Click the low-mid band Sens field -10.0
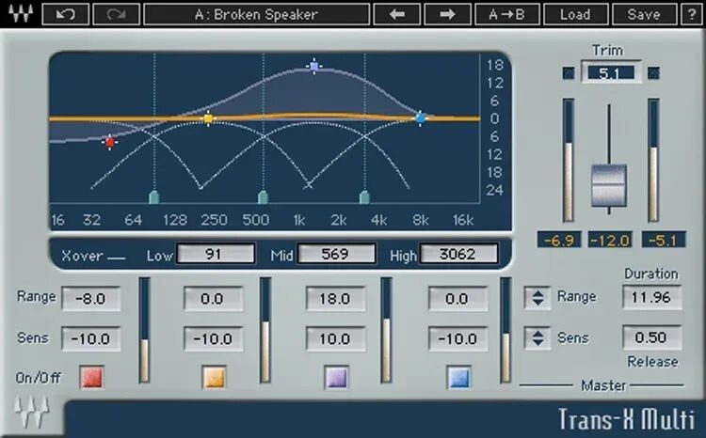The image size is (706, 438). pos(214,338)
